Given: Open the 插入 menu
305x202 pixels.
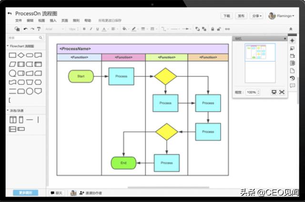Looking at the screenshot, I should [53, 21].
